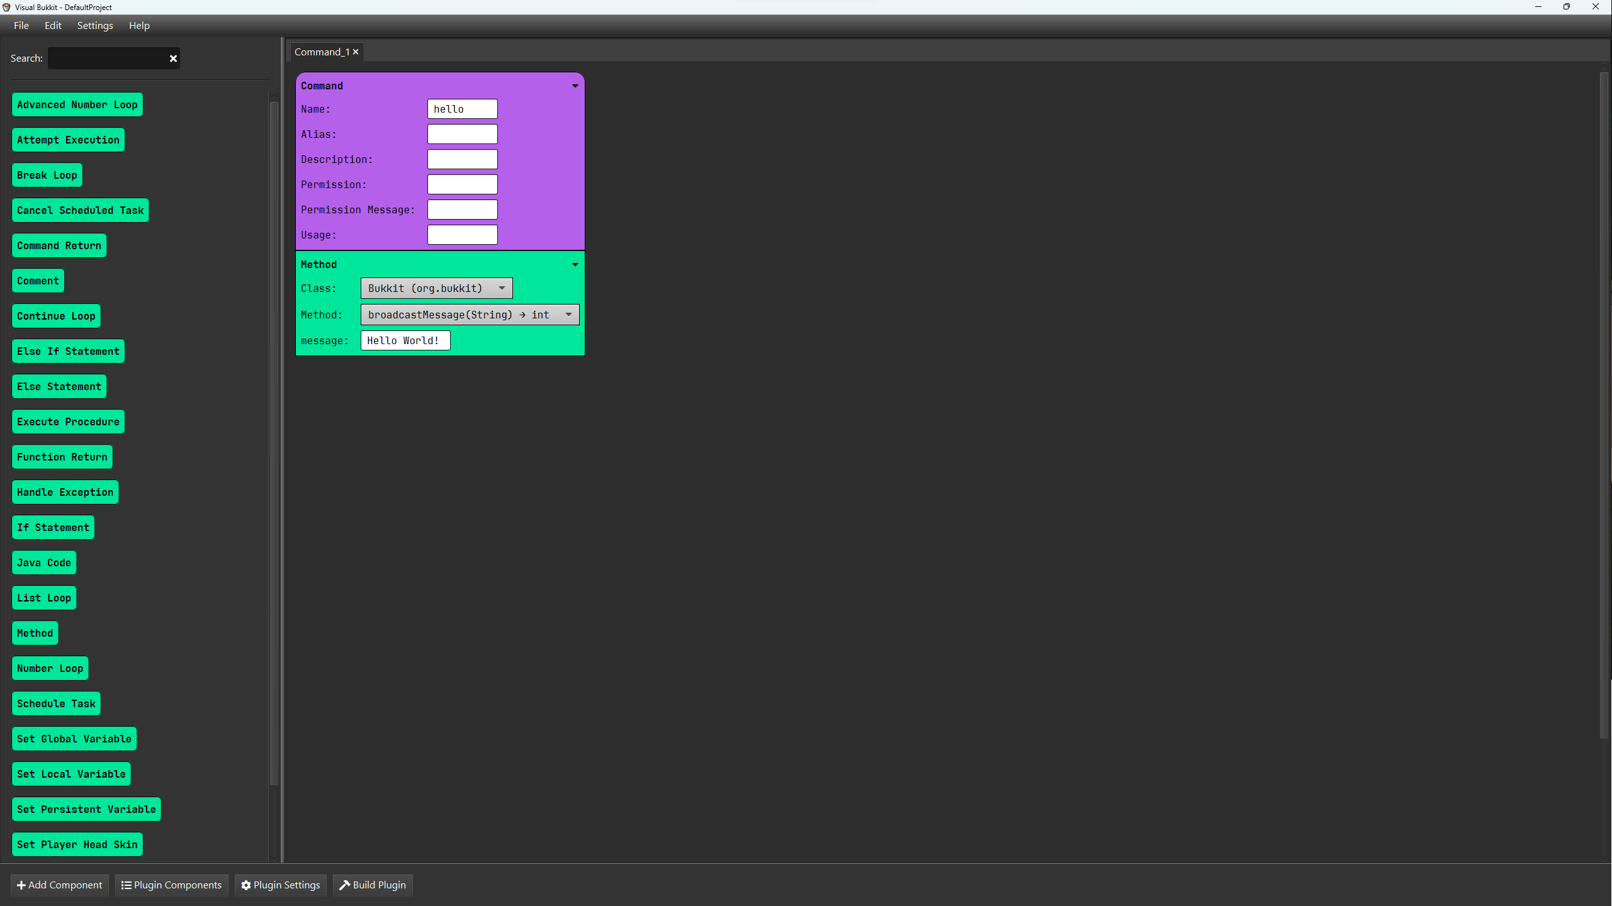Select the If Statement block

coord(53,527)
